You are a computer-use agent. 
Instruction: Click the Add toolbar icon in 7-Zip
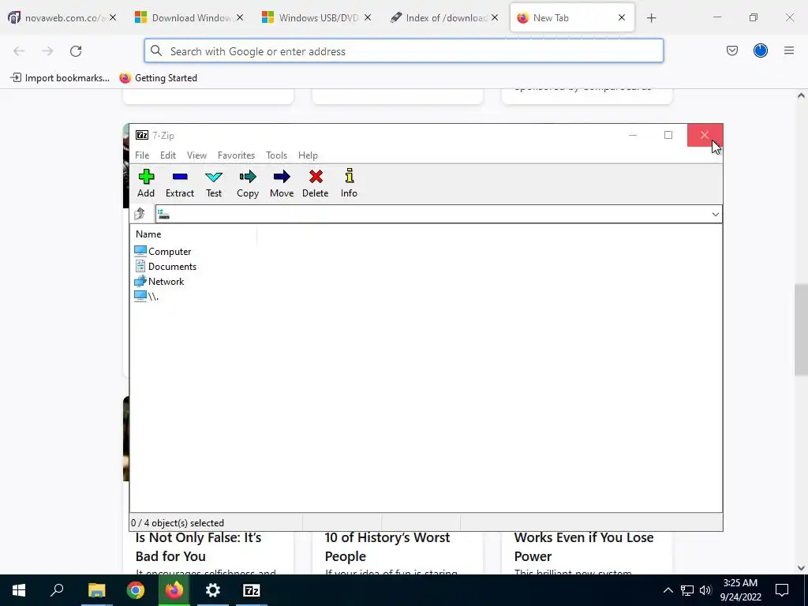(146, 183)
